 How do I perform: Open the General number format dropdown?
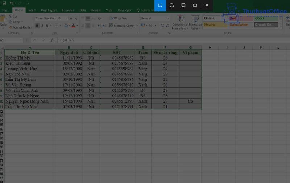click(168, 18)
